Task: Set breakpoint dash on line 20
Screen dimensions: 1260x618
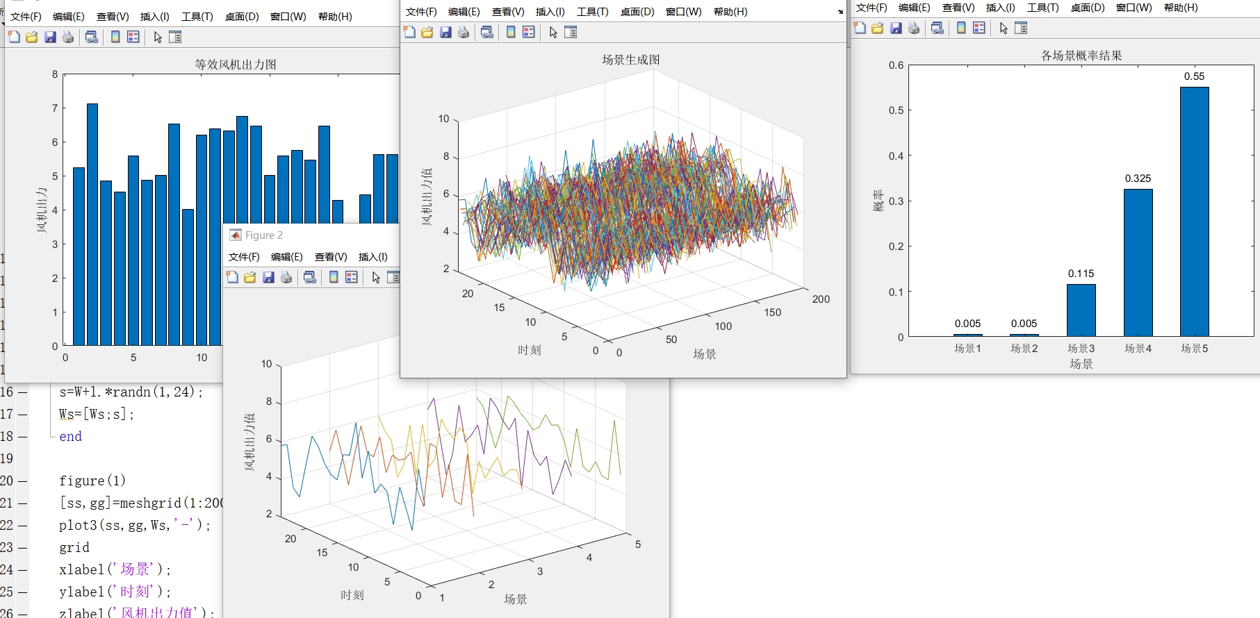Action: 23,481
